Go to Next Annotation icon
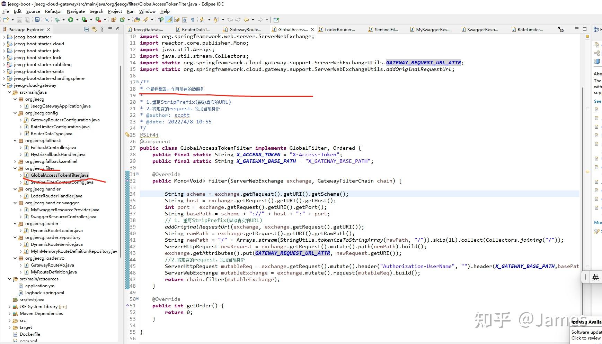 click(x=202, y=20)
